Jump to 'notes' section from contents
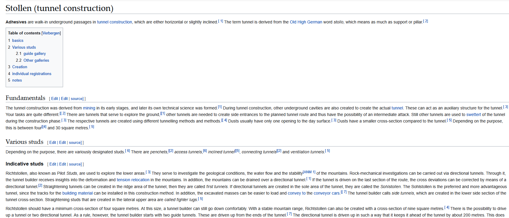This screenshot has width=509, height=218. click(x=17, y=80)
